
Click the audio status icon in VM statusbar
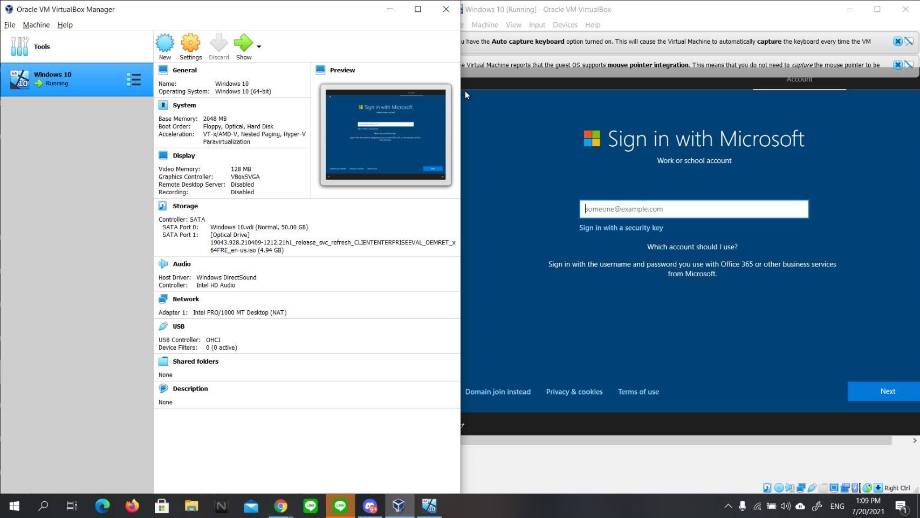(x=790, y=488)
